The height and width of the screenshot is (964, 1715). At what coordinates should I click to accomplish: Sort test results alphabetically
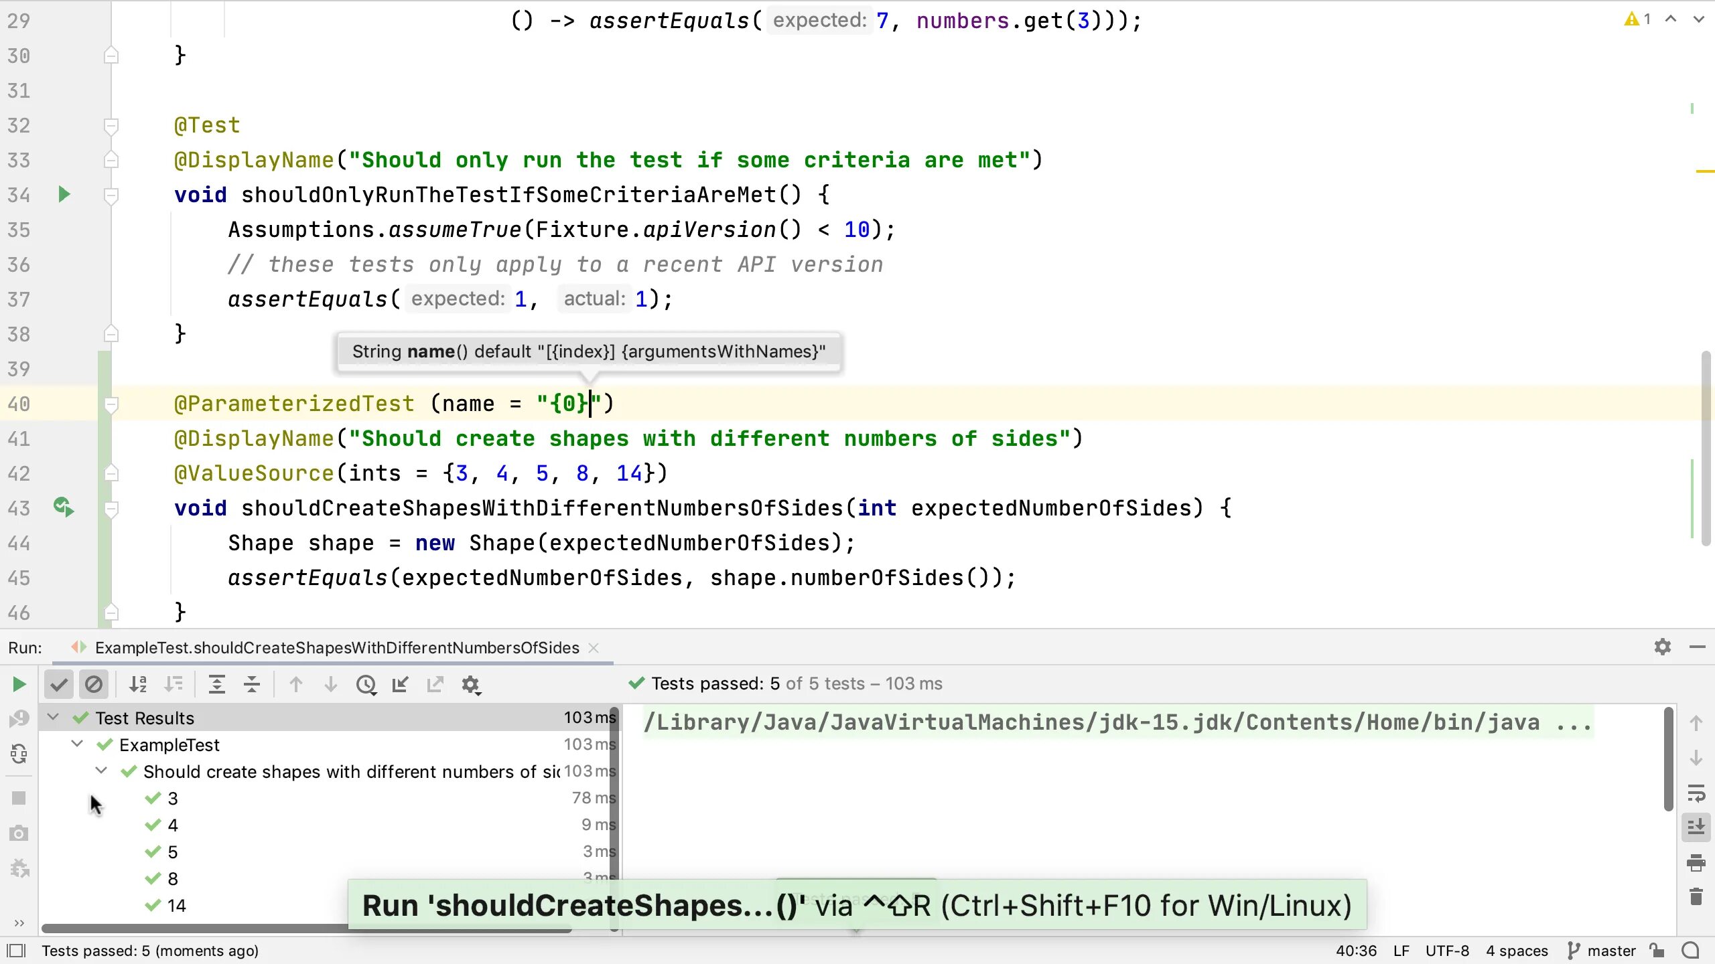tap(138, 684)
